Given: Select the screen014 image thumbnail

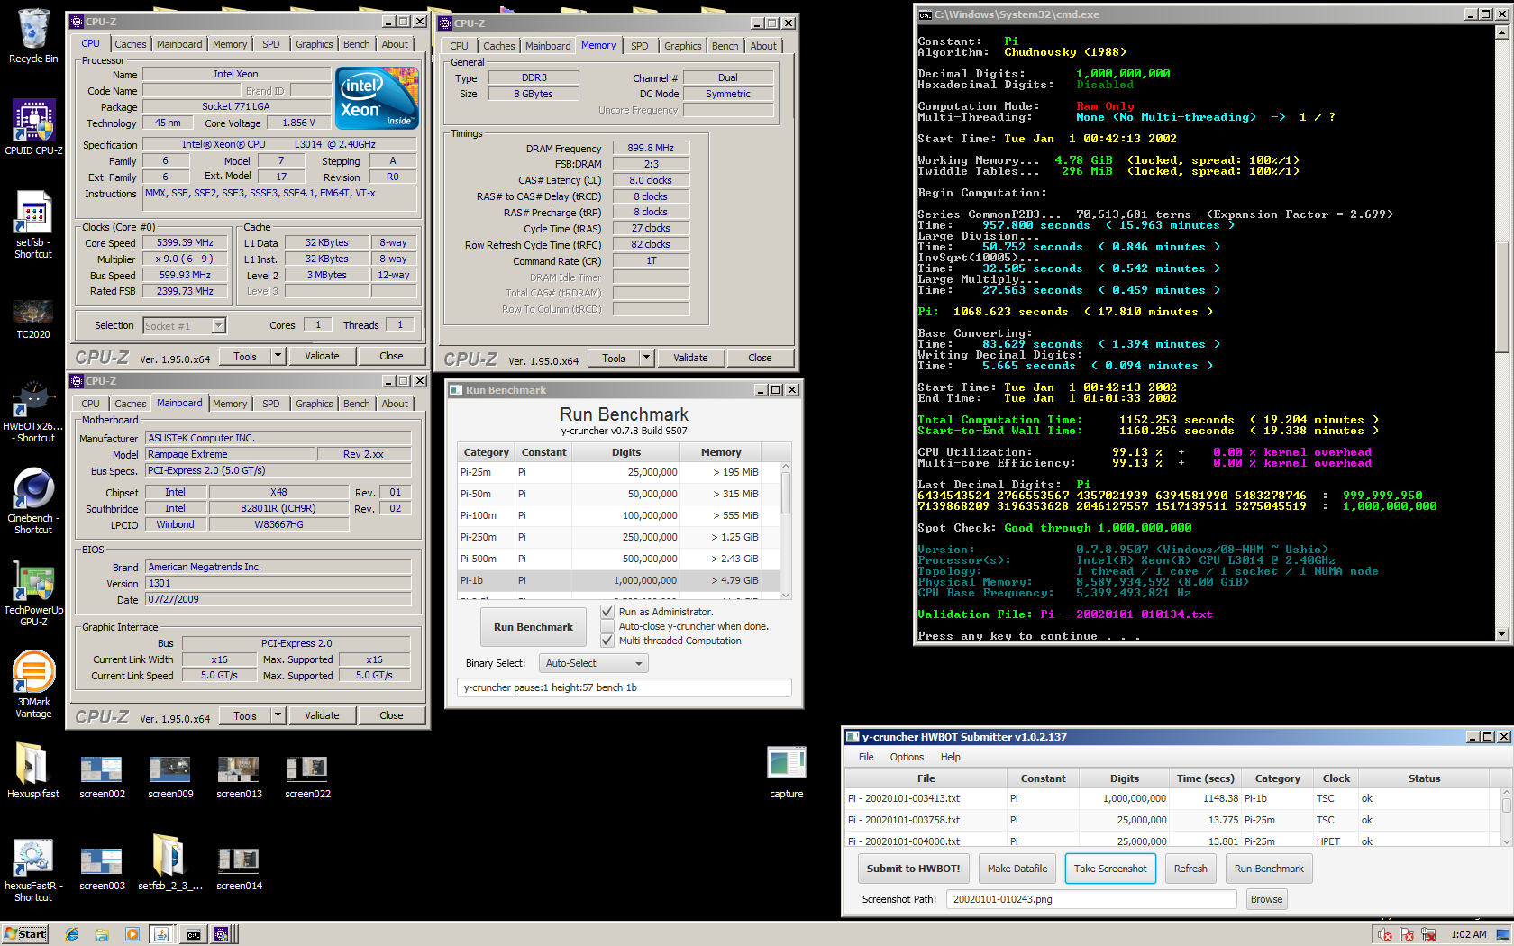Looking at the screenshot, I should [239, 869].
